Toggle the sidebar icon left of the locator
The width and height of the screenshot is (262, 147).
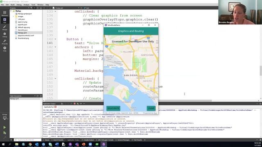coord(11,140)
